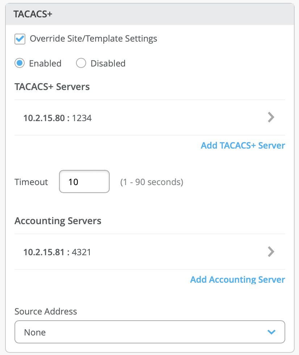
Task: Open the Source Address dropdown showing None
Action: click(x=149, y=332)
